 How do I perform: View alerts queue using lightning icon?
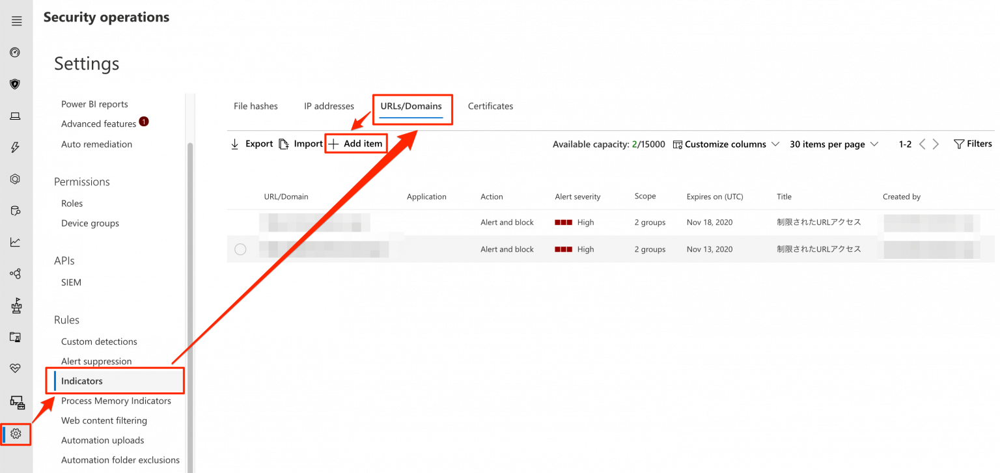coord(14,147)
